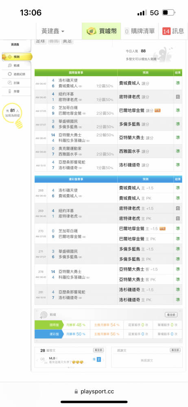The image size is (188, 407).
Task: Click 主推月勝率 56 % for 運彩盤
Action: tap(107, 334)
